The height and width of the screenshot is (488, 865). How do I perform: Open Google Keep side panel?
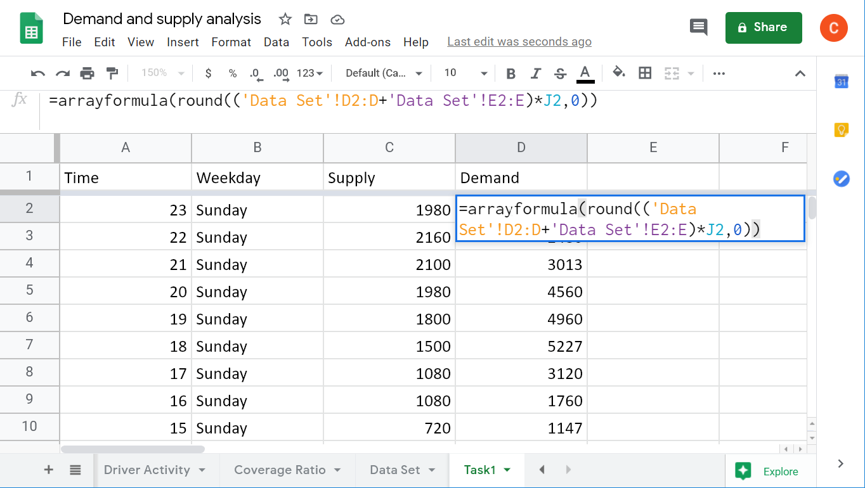click(x=841, y=130)
